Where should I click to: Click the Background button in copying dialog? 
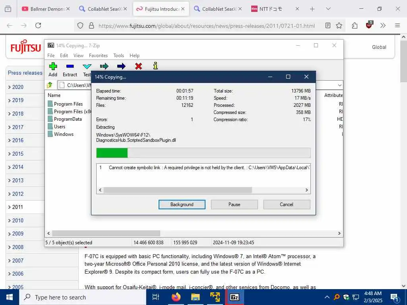(182, 205)
